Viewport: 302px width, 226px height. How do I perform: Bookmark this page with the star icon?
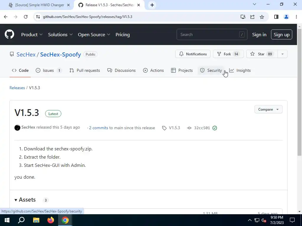tap(262, 17)
